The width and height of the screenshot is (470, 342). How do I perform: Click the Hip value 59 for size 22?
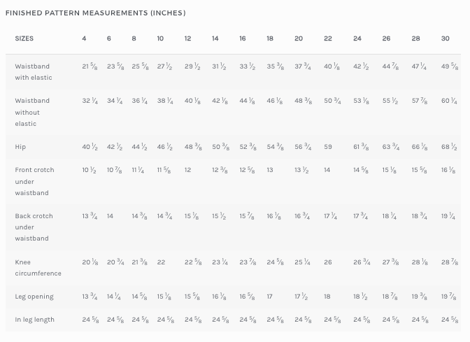328,147
